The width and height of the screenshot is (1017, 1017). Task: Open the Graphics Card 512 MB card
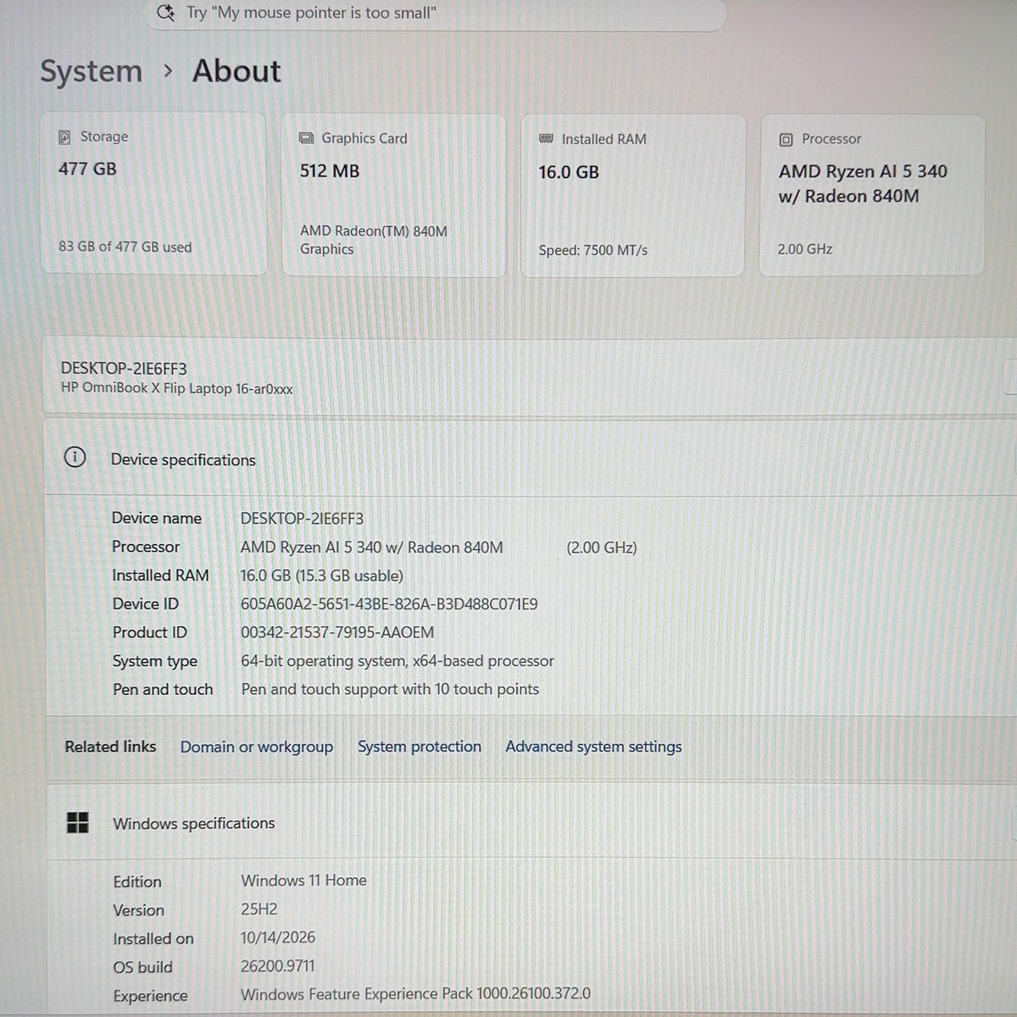[x=393, y=195]
